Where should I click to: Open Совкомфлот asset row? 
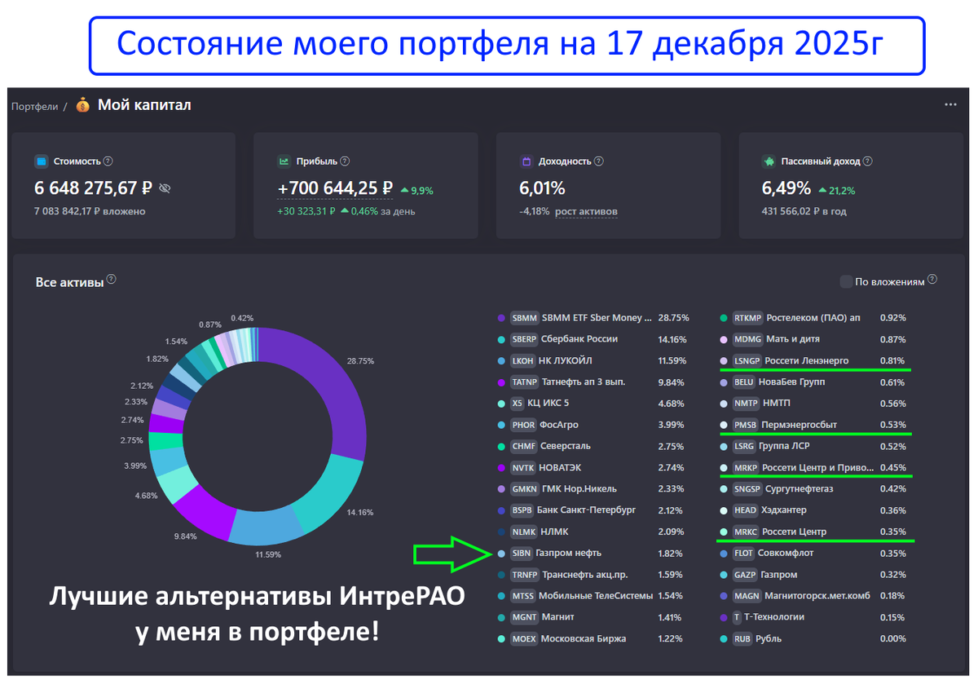point(815,553)
